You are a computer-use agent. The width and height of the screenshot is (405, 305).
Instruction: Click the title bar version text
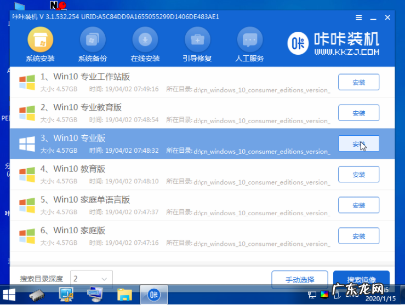click(x=116, y=17)
